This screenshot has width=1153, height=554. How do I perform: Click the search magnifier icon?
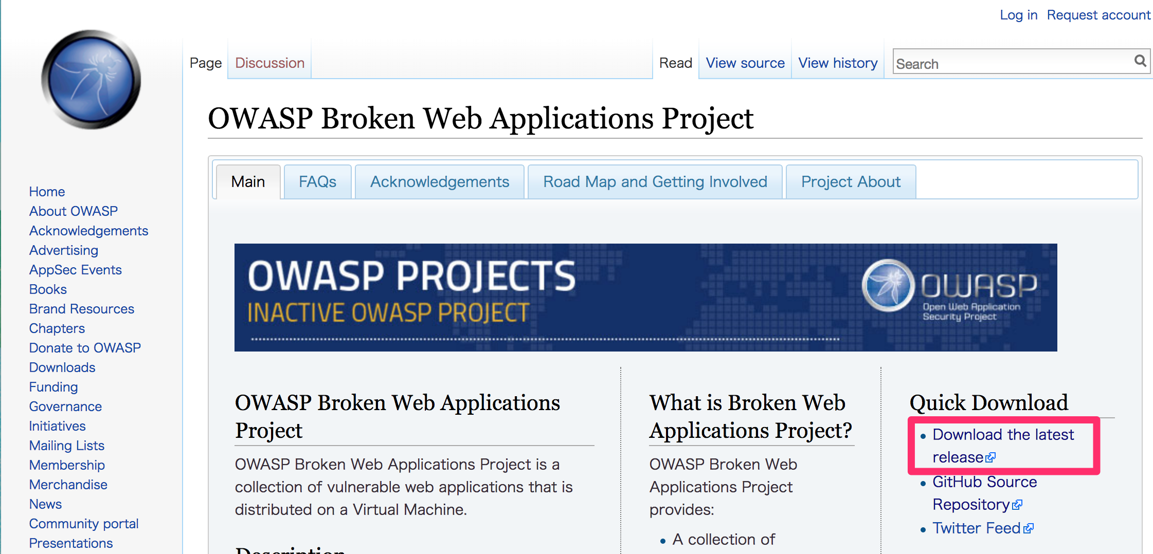(1140, 61)
